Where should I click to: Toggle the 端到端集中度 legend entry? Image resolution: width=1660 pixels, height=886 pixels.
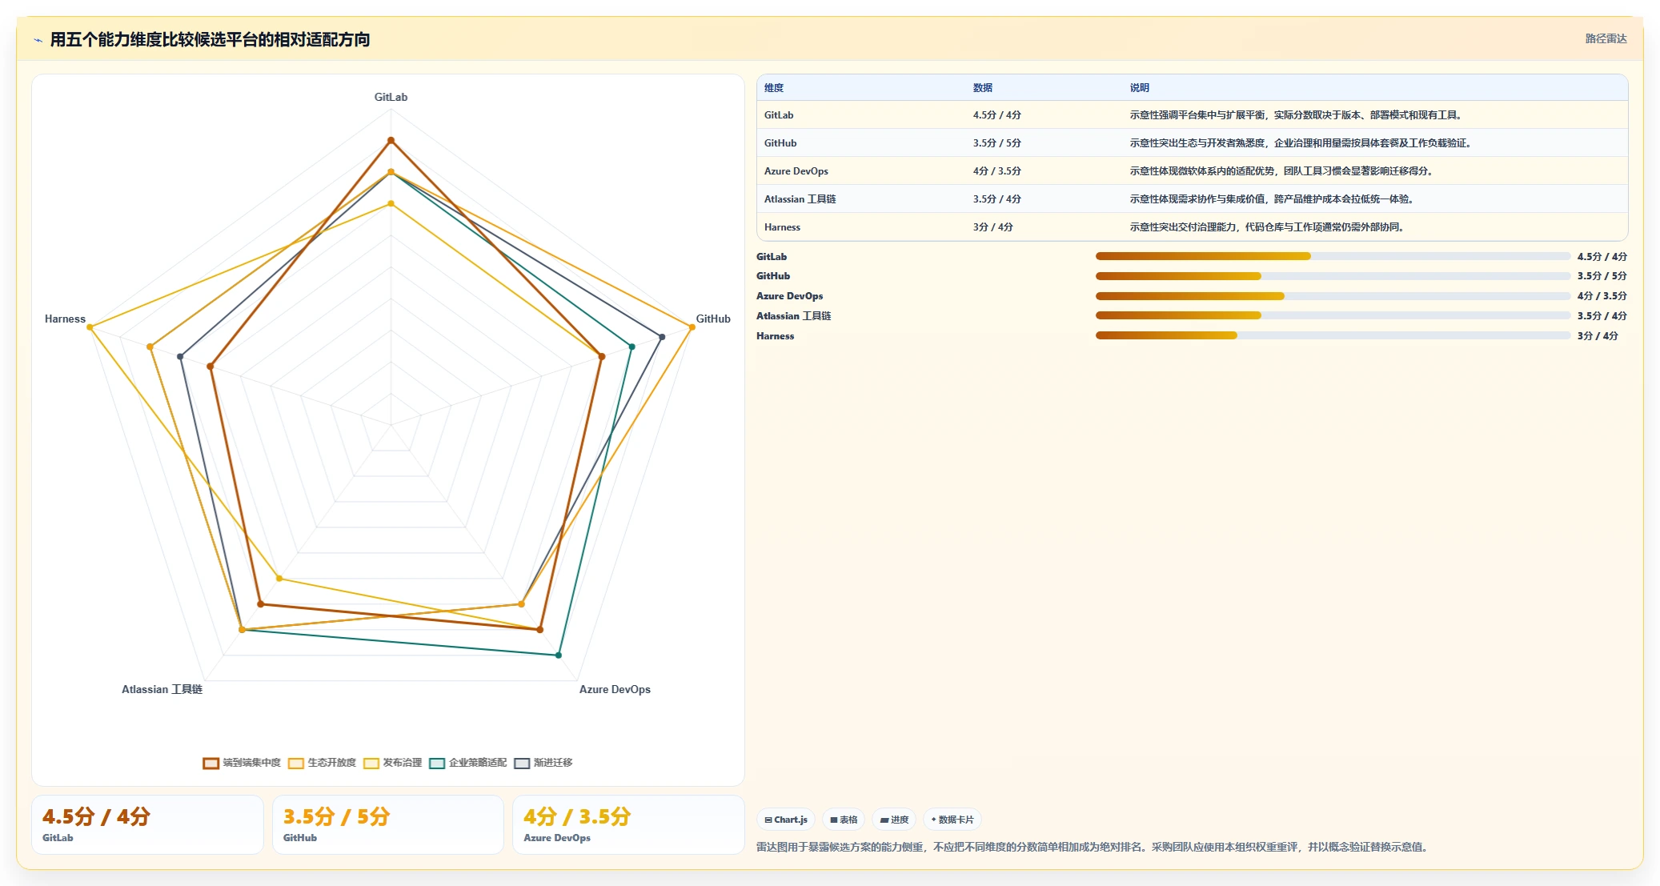pyautogui.click(x=242, y=763)
